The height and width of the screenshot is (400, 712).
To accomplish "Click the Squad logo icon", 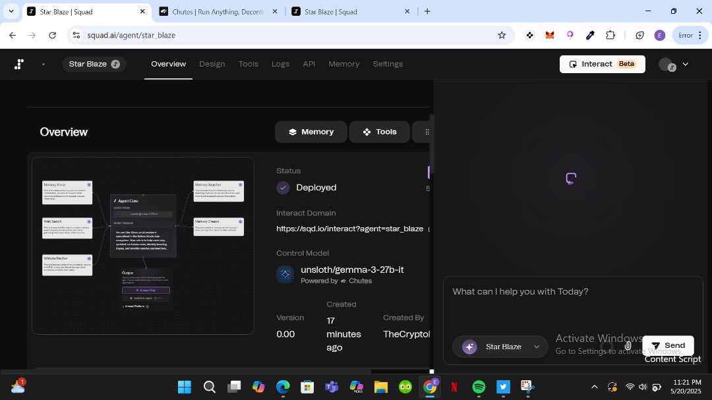I will (18, 64).
